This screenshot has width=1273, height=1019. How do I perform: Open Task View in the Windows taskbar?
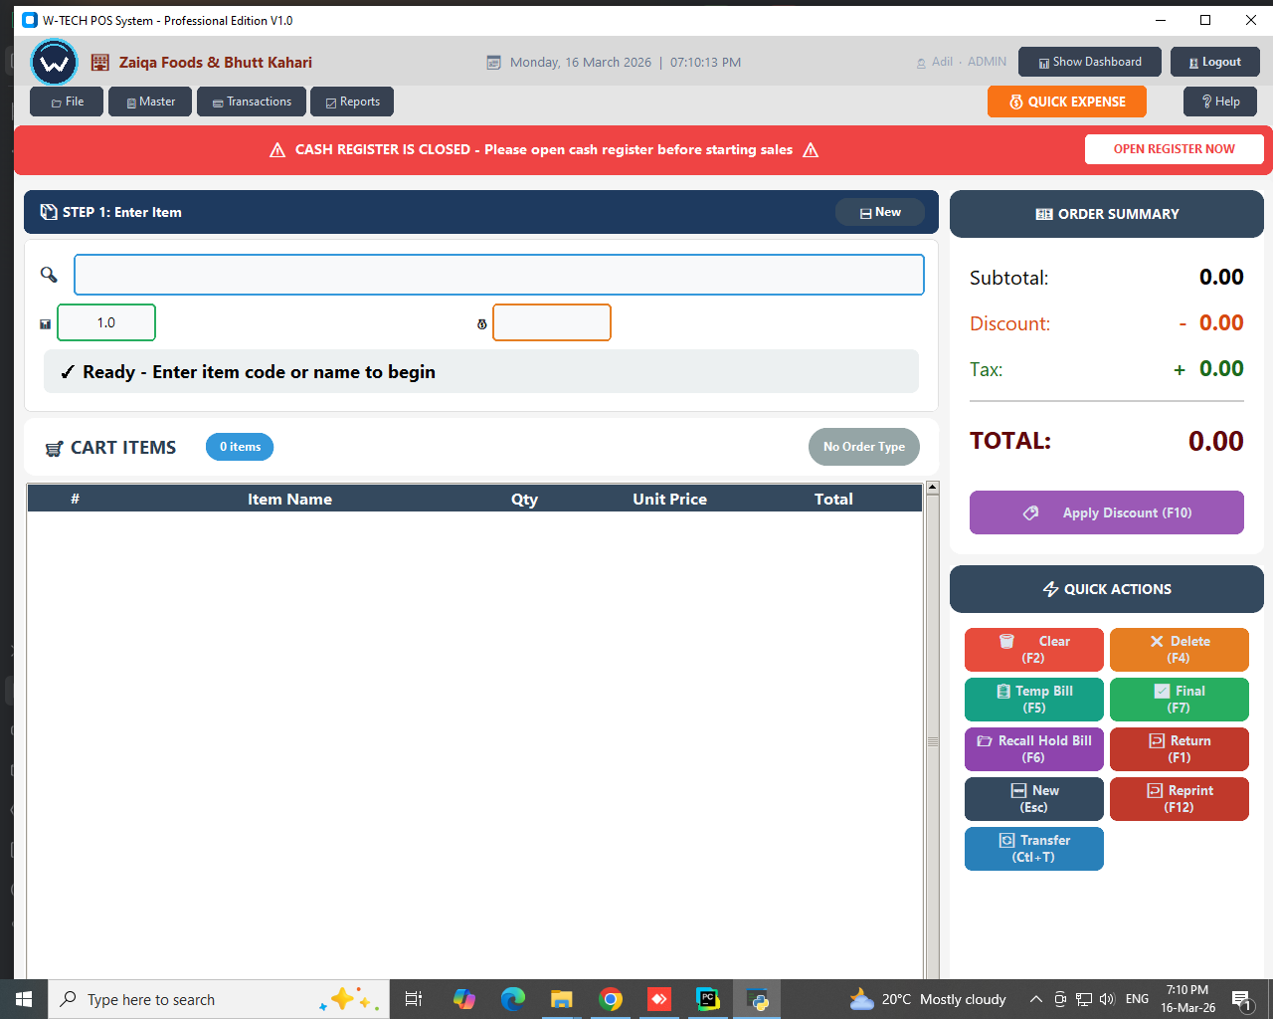tap(414, 999)
